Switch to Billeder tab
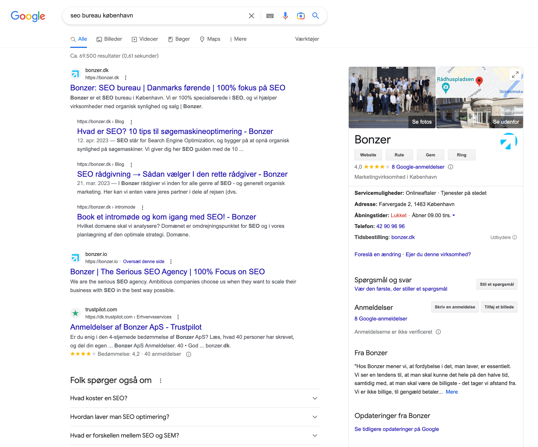The width and height of the screenshot is (538, 447). (x=109, y=39)
